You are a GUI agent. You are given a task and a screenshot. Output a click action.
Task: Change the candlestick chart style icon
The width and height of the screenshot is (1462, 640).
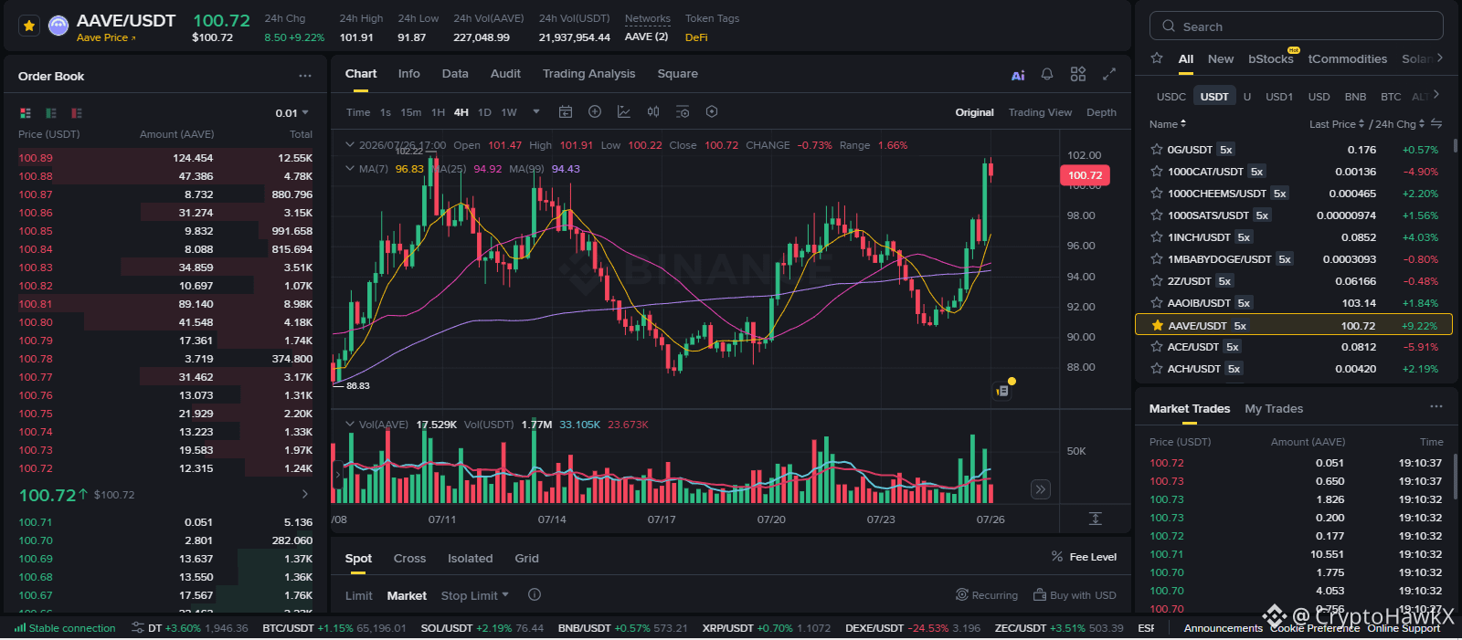(x=653, y=111)
